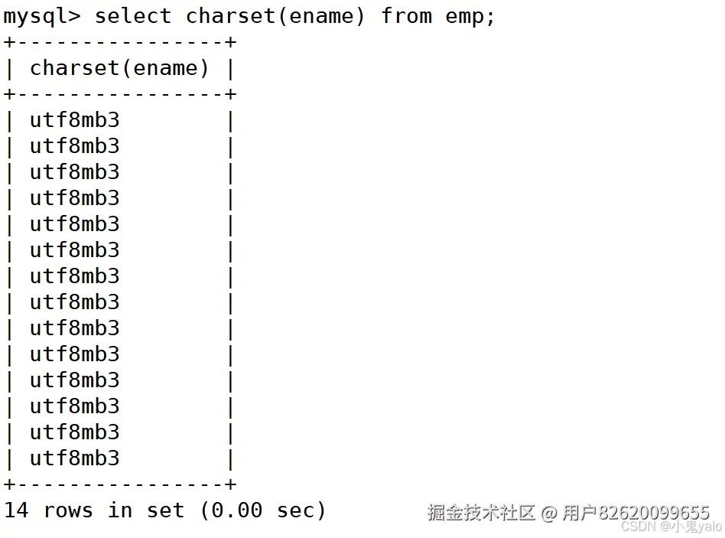Click the (0.00 sec) timing text

263,510
